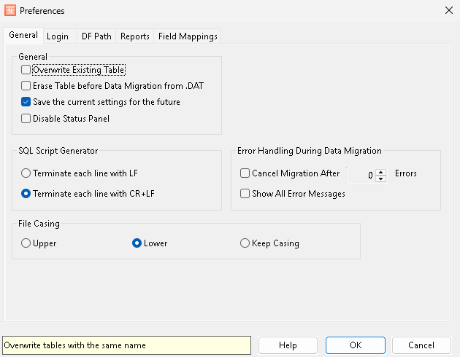This screenshot has width=460, height=357.
Task: Select the Field Mappings tab
Action: (188, 36)
